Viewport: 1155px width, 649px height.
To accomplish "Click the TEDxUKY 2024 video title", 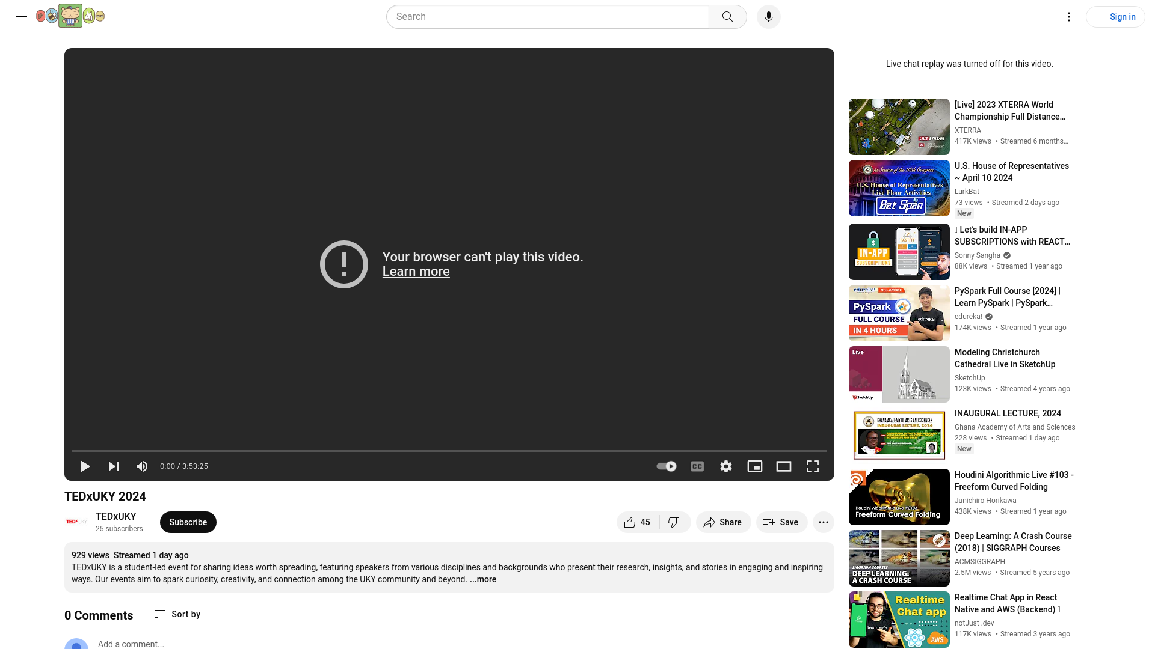I will 105,496.
